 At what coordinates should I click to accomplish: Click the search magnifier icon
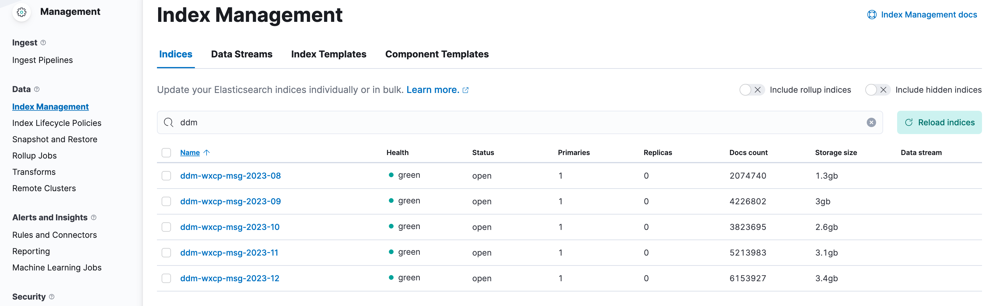(x=169, y=122)
